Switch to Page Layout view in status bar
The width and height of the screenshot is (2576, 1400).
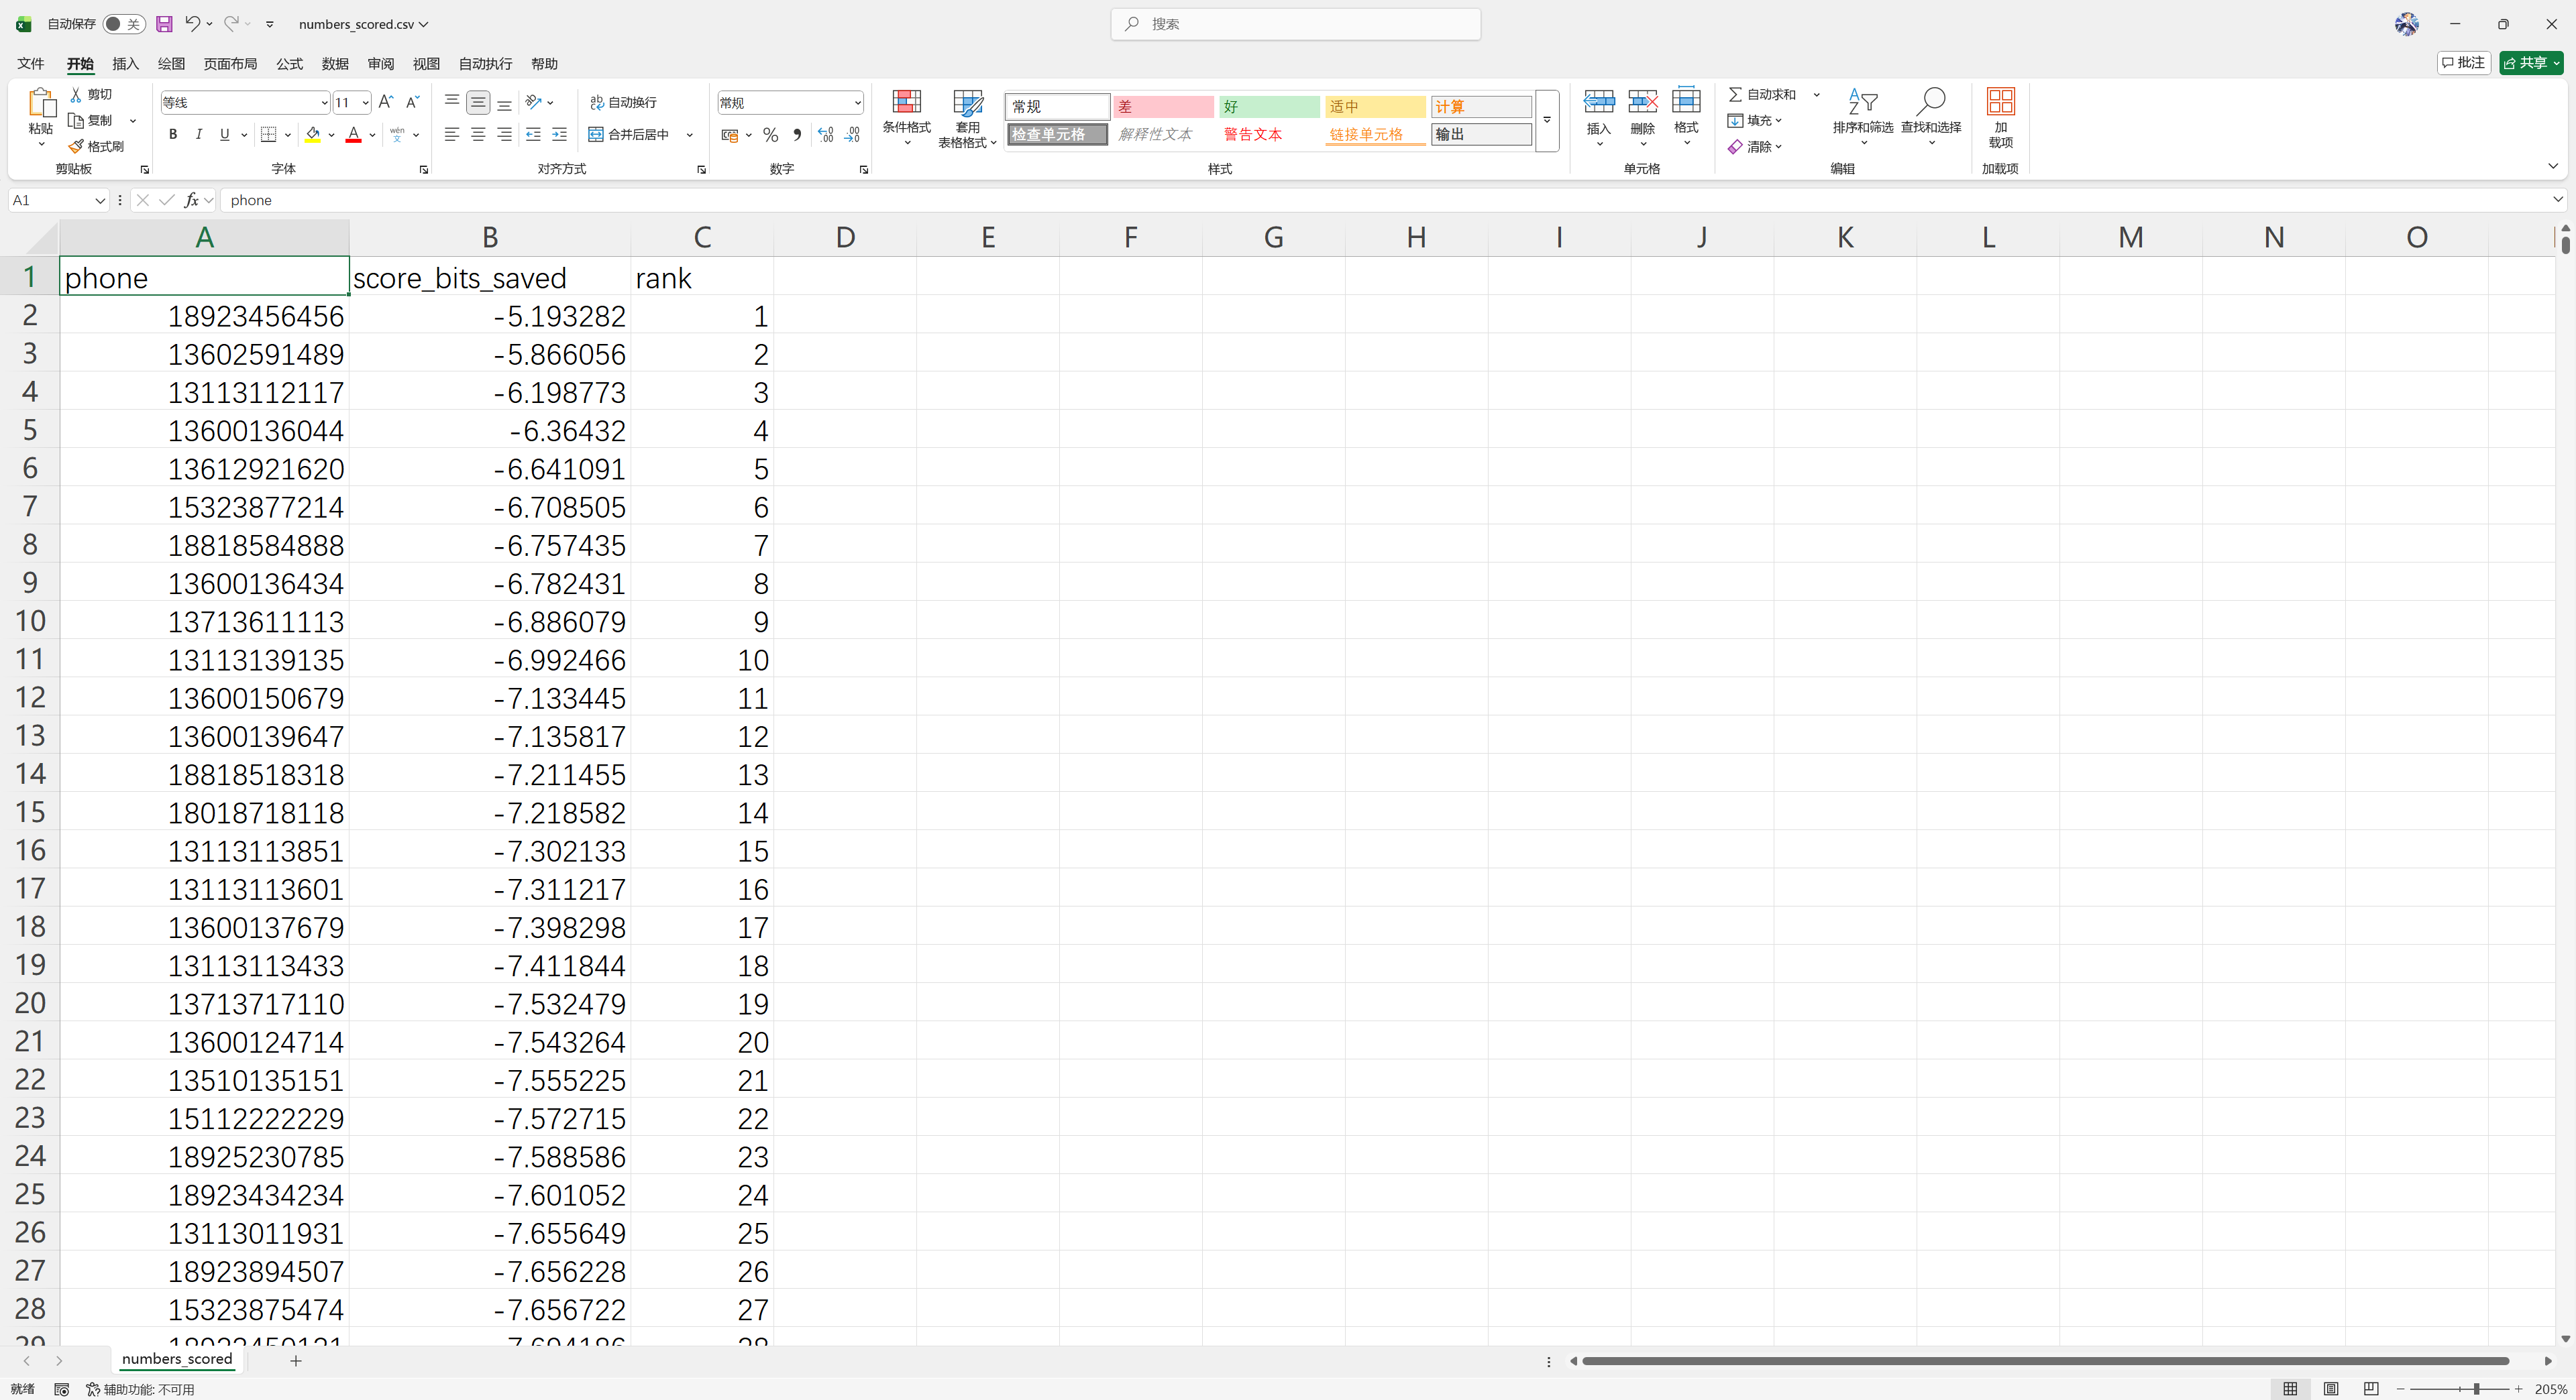point(2330,1389)
